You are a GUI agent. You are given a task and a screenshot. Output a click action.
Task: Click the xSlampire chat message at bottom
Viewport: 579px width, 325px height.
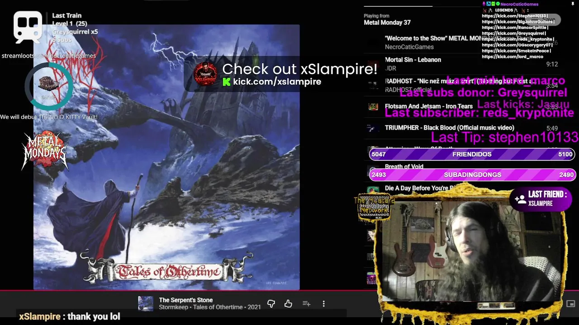click(70, 316)
